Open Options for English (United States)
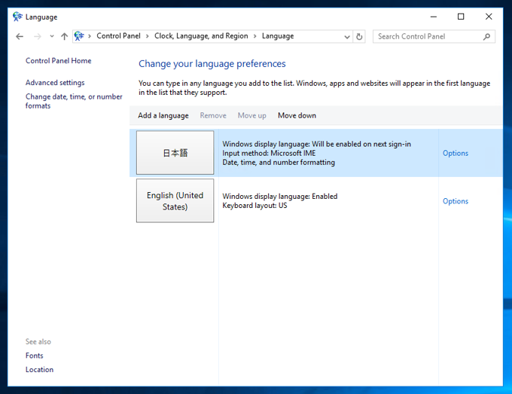 pos(456,201)
